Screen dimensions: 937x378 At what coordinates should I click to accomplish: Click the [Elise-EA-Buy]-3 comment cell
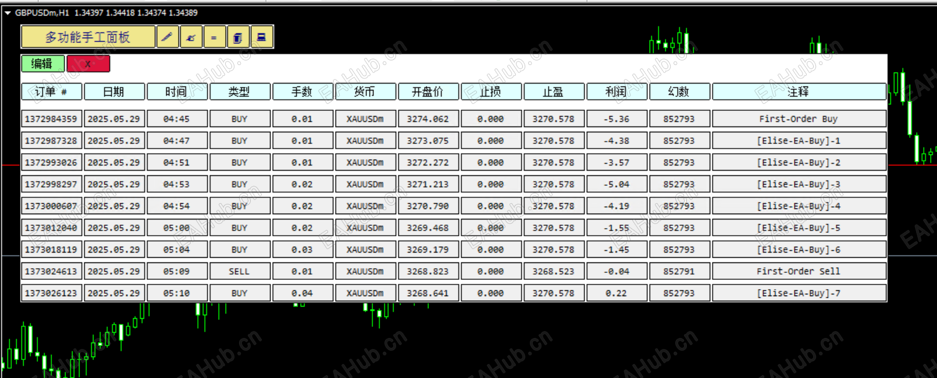799,184
